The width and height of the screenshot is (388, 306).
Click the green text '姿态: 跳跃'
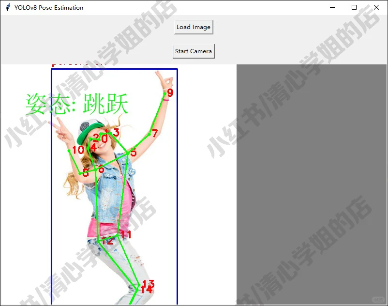[x=77, y=104]
